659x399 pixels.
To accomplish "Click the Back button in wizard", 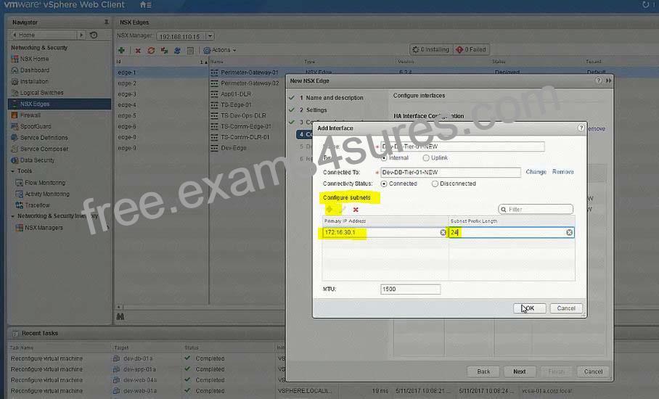I will (483, 371).
